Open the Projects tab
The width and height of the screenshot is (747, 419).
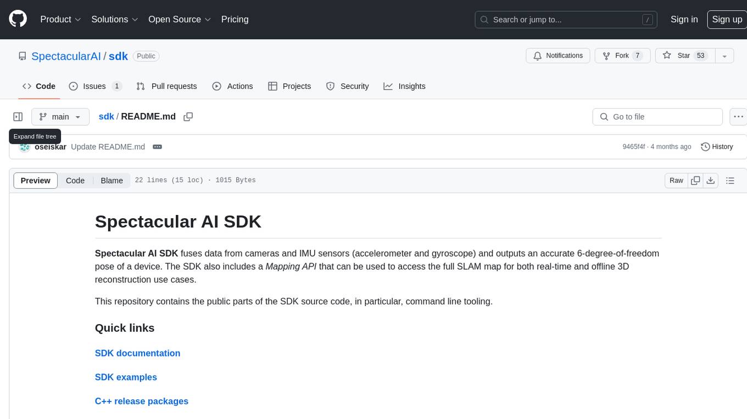(289, 86)
